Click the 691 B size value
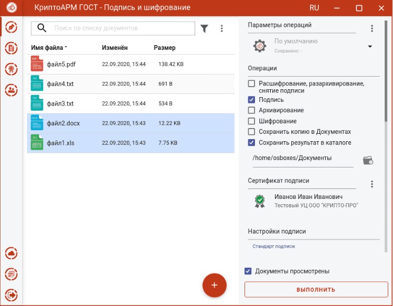The height and width of the screenshot is (306, 393). (x=165, y=84)
